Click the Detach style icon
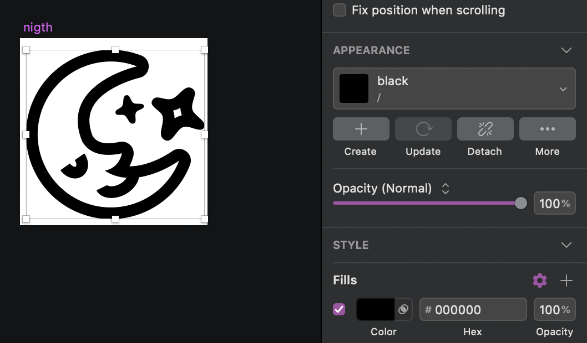 click(485, 129)
